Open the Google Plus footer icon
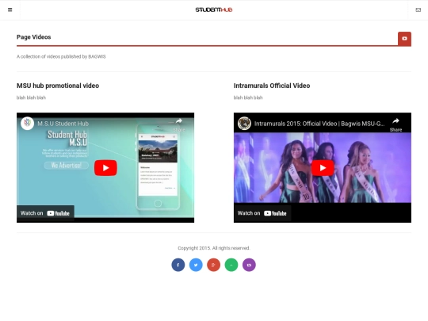This screenshot has width=428, height=321. click(213, 265)
